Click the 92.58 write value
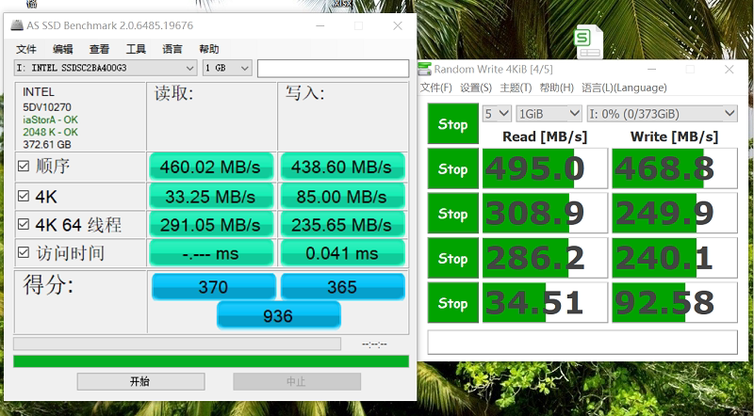The height and width of the screenshot is (416, 754). 675,303
